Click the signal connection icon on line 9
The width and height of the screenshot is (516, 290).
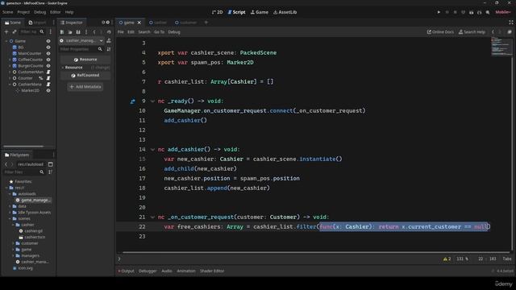132,101
